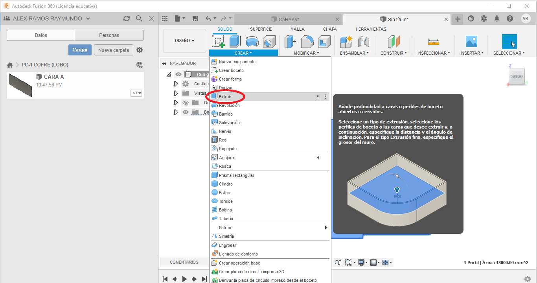Add a new document tab with the plus button
The height and width of the screenshot is (283, 537).
coord(458,19)
